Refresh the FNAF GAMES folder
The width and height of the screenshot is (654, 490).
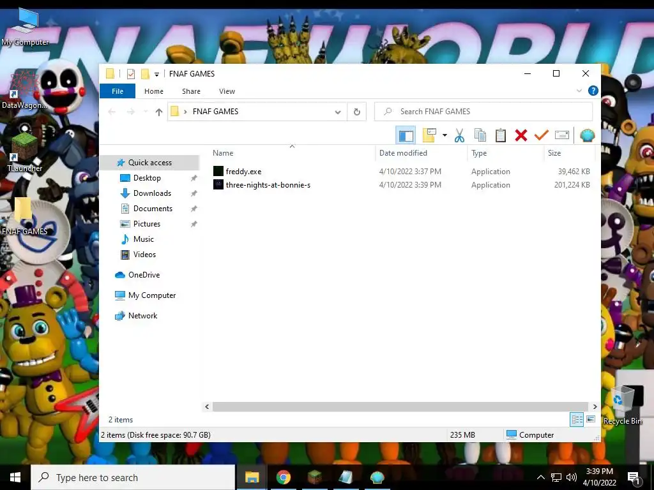[356, 112]
